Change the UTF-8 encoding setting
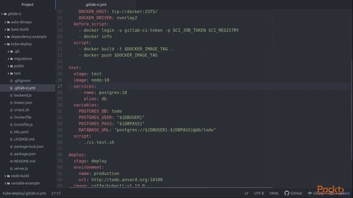353x198 pixels. point(259,193)
